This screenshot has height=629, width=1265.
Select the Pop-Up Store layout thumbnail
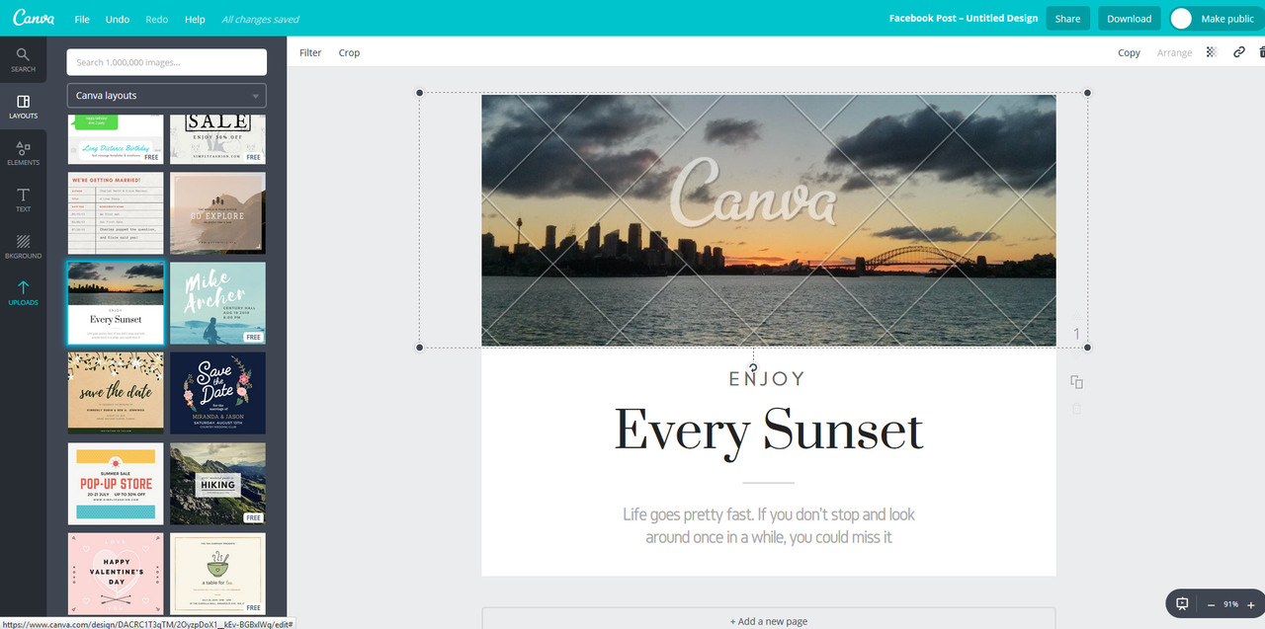tap(116, 483)
